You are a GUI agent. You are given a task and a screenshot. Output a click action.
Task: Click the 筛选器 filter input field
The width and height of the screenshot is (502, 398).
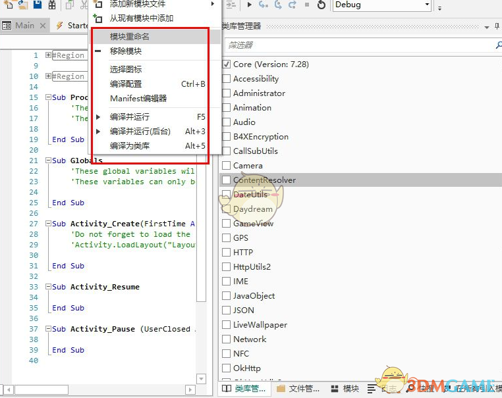click(360, 45)
